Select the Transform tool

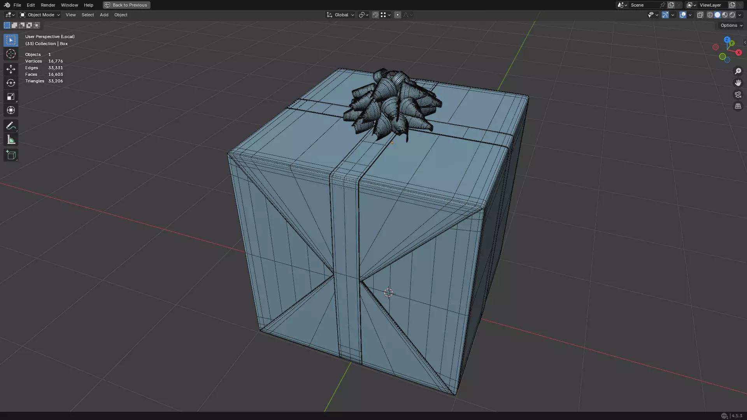click(11, 110)
